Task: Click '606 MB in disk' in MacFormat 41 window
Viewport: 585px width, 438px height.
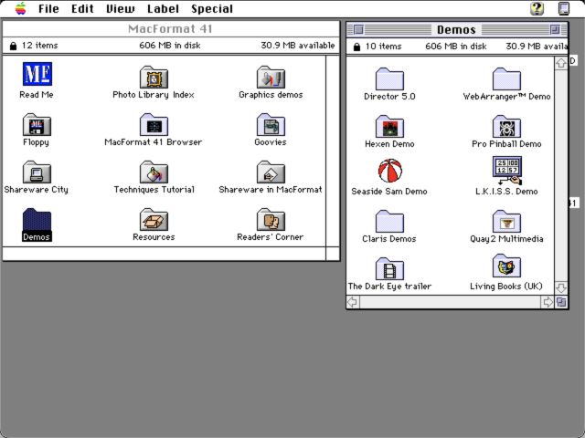Action: pos(170,46)
